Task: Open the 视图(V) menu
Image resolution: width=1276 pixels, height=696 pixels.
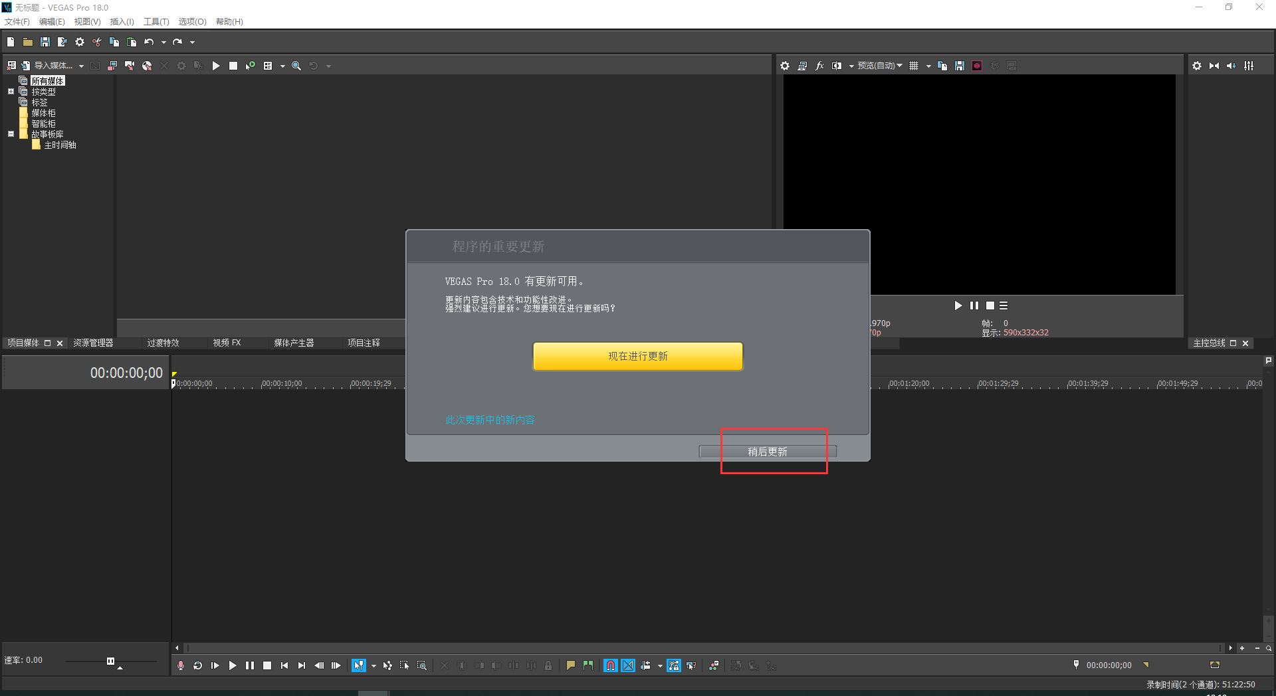Action: (x=87, y=22)
